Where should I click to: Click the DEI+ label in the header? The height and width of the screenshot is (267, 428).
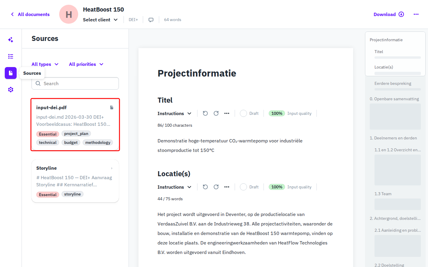coord(133,20)
